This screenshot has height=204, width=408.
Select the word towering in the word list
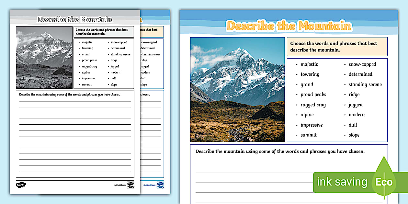[x=310, y=74]
